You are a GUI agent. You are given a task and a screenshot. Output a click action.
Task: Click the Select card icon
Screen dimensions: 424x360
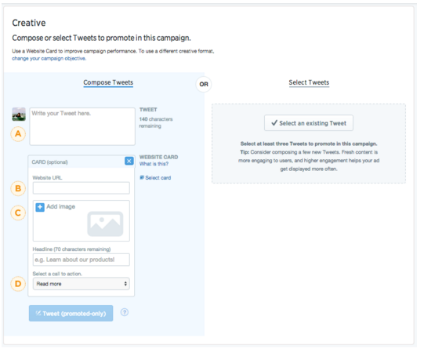pyautogui.click(x=142, y=177)
